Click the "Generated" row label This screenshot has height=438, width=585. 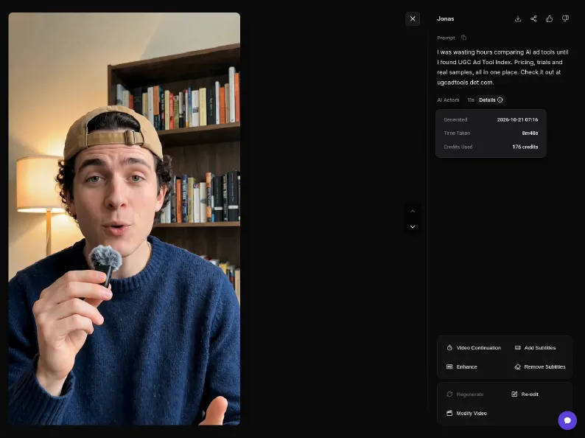455,120
